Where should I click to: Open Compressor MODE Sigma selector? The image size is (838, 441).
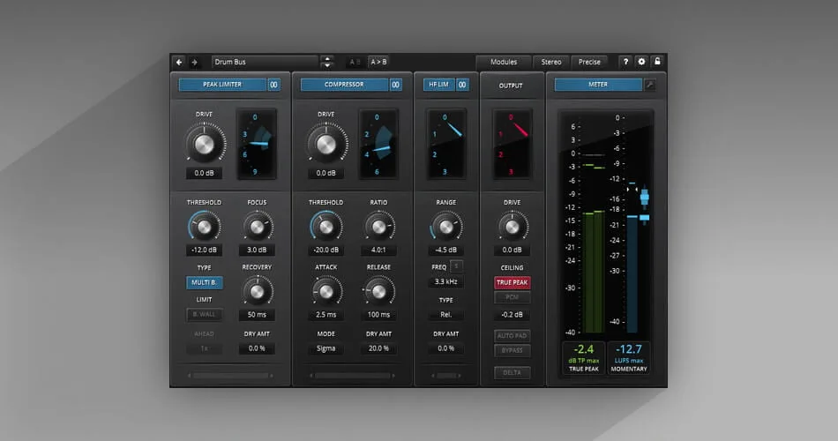click(x=326, y=348)
